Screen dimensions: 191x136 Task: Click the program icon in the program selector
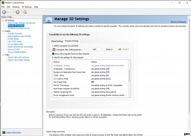click(54, 49)
